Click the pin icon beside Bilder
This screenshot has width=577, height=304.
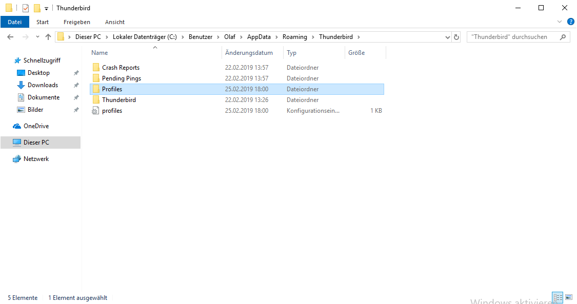(76, 110)
